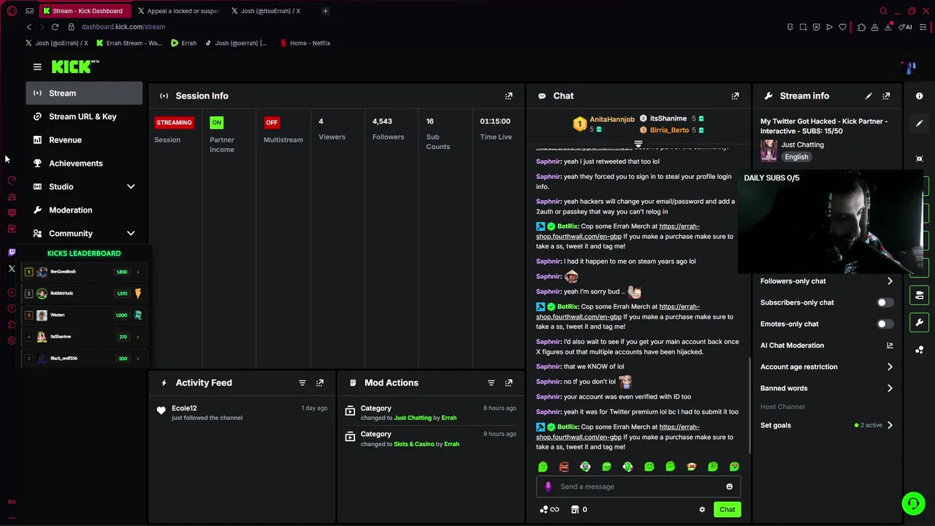Image resolution: width=935 pixels, height=526 pixels.
Task: Open Mod Actions filter icon
Action: [x=492, y=383]
